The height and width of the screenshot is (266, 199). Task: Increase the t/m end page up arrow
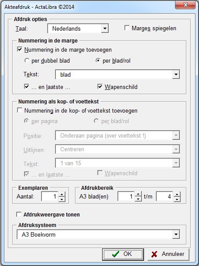pyautogui.click(x=177, y=195)
